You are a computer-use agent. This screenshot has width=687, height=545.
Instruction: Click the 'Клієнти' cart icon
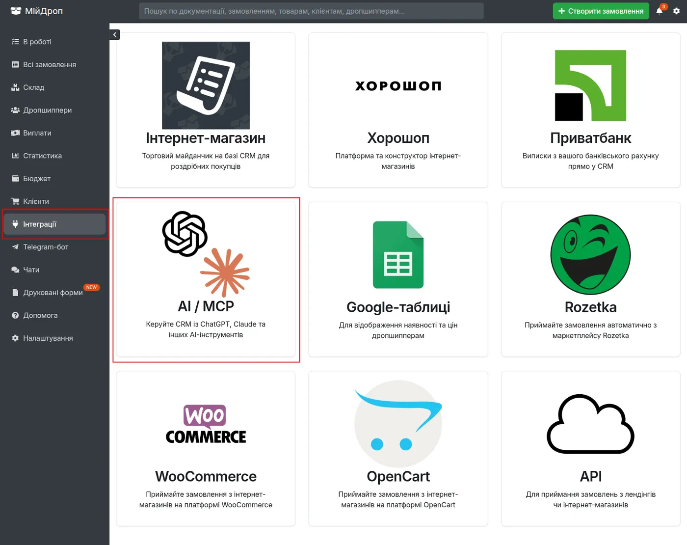coord(15,201)
